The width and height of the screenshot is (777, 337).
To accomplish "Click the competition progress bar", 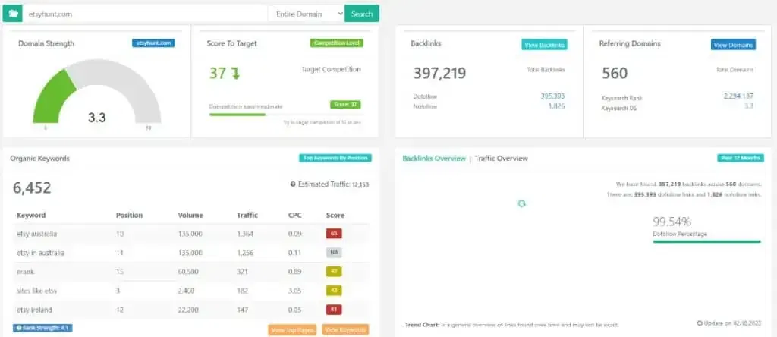I will 285,115.
